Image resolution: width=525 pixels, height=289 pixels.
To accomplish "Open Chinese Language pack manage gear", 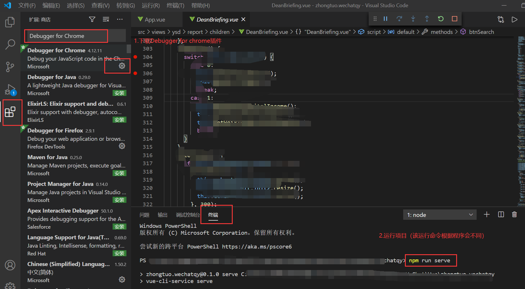I will (122, 280).
